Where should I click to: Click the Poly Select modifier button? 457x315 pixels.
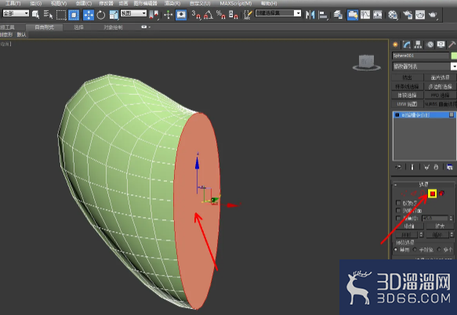[440, 86]
